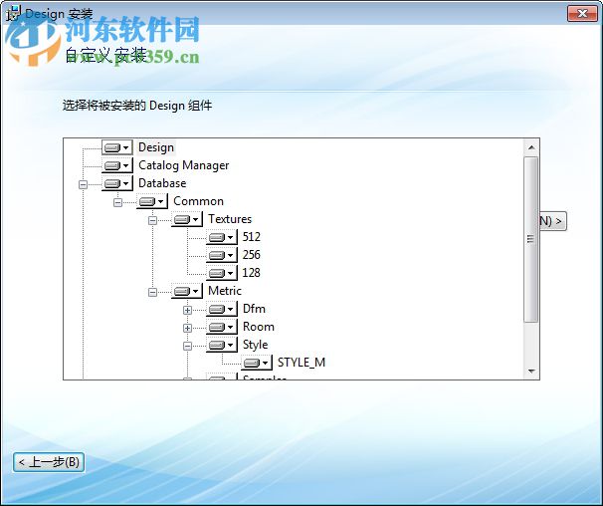The width and height of the screenshot is (603, 506).
Task: Select the Catalog Manager label
Action: (183, 165)
